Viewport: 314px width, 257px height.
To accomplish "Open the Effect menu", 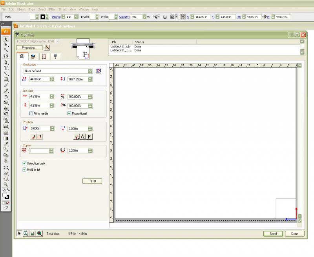I will click(x=62, y=9).
